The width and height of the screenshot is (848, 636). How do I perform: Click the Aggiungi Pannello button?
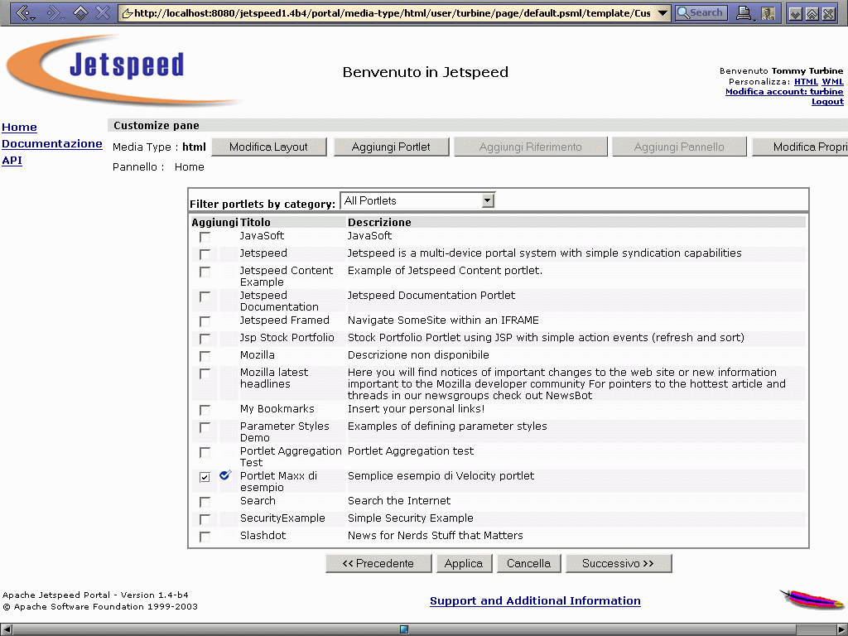[679, 147]
